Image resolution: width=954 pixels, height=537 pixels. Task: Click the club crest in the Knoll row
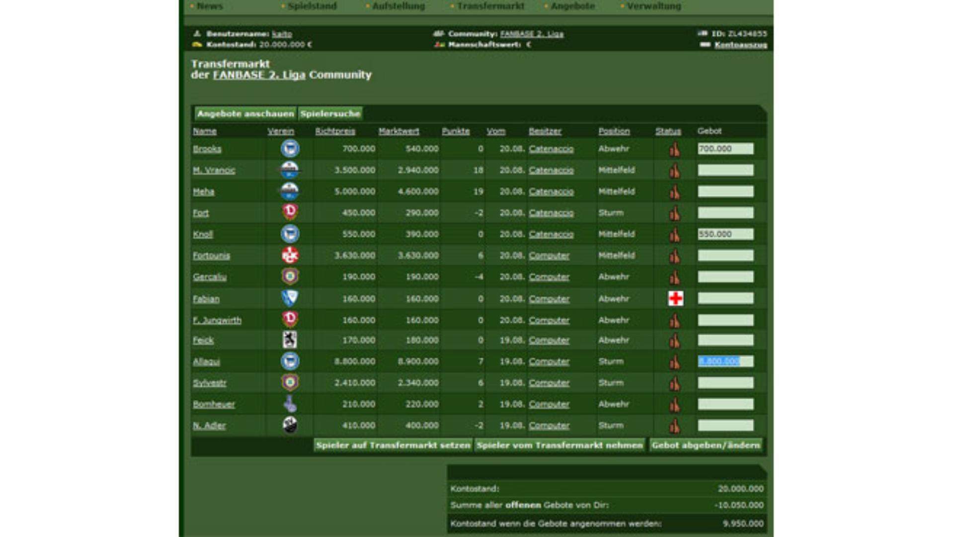[x=290, y=234]
